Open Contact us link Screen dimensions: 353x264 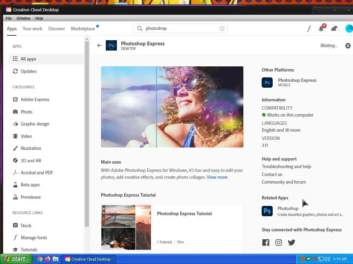pyautogui.click(x=272, y=174)
